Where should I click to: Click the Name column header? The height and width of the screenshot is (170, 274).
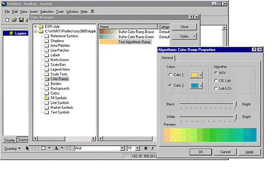pos(128,27)
